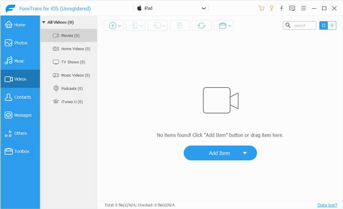Image resolution: width=343 pixels, height=209 pixels.
Task: Open the export to PC dropdown arrow
Action: pos(164,26)
